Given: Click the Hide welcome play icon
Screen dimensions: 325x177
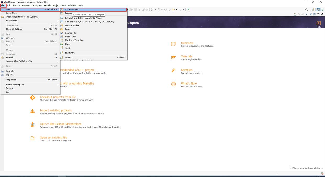Looking at the screenshot, I should pos(318,23).
